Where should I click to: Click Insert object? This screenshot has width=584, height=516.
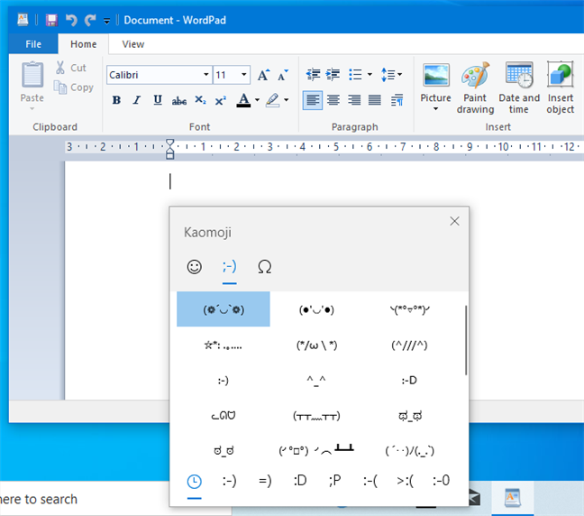point(561,88)
